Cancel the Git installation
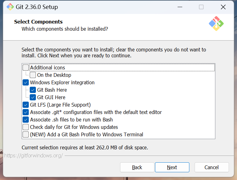Image resolution: width=237 pixels, height=180 pixels. [x=212, y=167]
